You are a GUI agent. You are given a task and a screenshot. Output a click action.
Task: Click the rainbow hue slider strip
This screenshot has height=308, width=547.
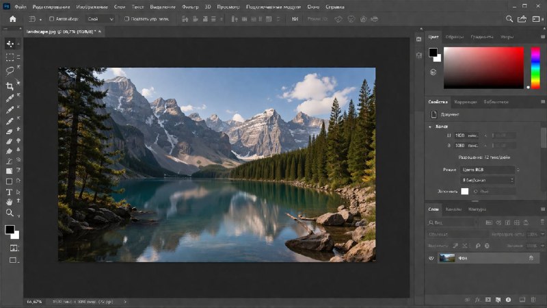[x=535, y=67]
